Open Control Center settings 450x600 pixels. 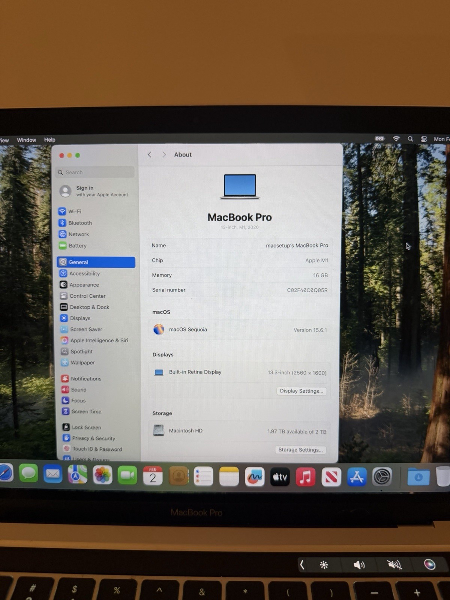point(83,296)
